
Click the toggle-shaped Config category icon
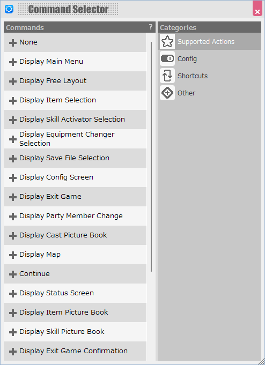click(167, 58)
